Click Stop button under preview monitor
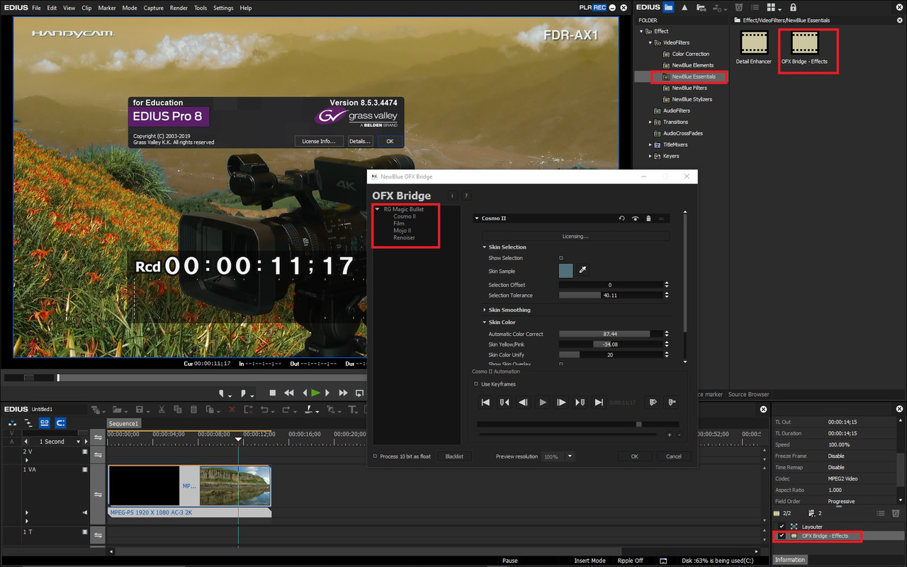The width and height of the screenshot is (907, 567). (x=272, y=393)
